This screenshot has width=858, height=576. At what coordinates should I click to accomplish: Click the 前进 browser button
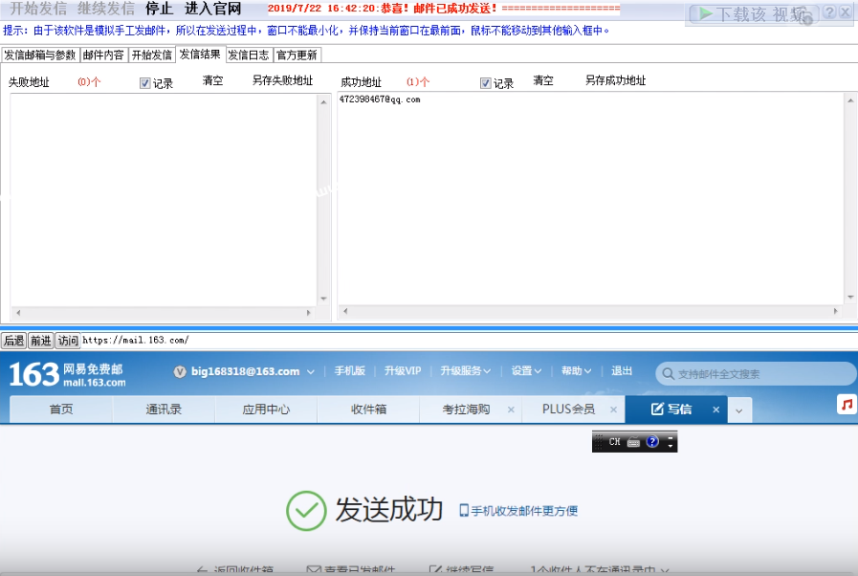coord(40,341)
